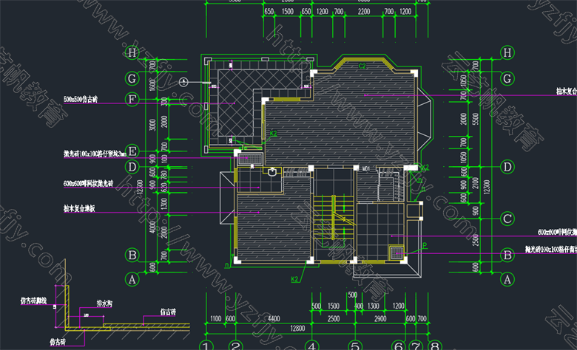Image resolution: width=577 pixels, height=350 pixels.
Task: Select the right-side axis bubble G
Action: 507,78
